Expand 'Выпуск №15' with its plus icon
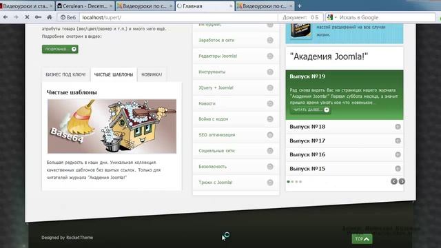Image resolution: width=441 pixels, height=248 pixels. (x=398, y=169)
